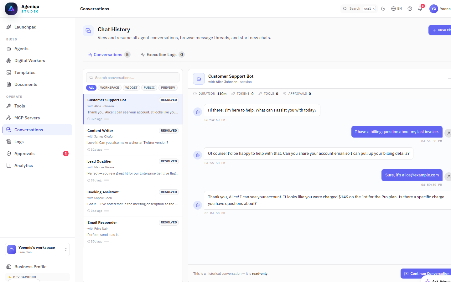Filter conversations by WORKSPACE
Viewport: 451px width, 282px height.
110,88
